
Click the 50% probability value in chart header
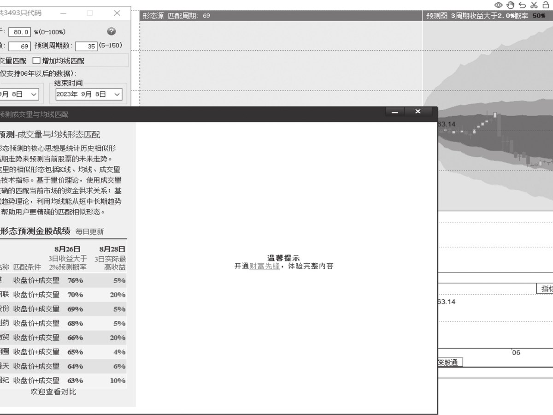pos(539,16)
